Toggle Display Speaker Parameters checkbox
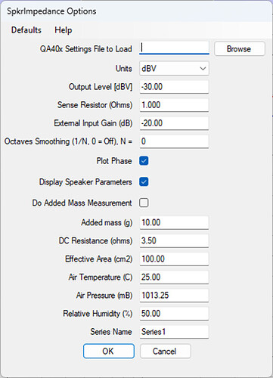273x378 pixels. click(x=144, y=181)
